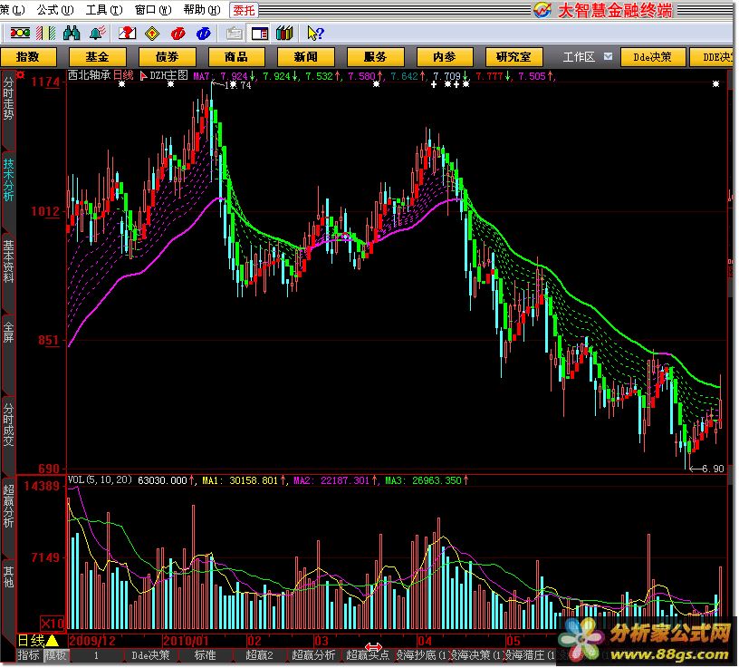Select the 凌海决策 template tab
The image size is (739, 668).
[475, 655]
